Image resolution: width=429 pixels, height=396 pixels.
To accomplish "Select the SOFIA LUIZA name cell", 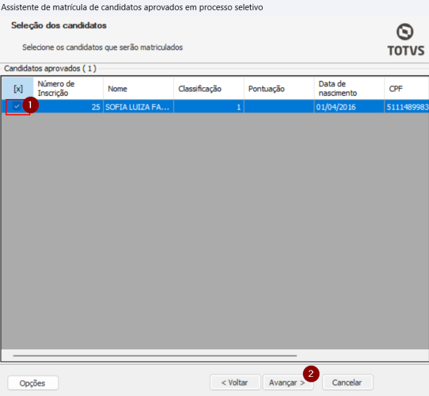I will point(138,106).
